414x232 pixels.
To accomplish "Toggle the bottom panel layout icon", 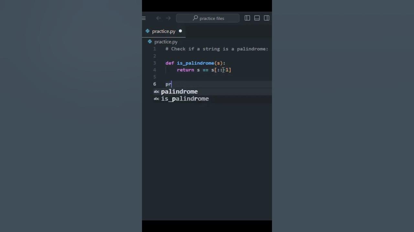I will (x=257, y=18).
